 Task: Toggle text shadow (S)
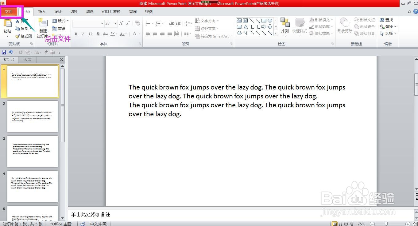tap(98, 34)
